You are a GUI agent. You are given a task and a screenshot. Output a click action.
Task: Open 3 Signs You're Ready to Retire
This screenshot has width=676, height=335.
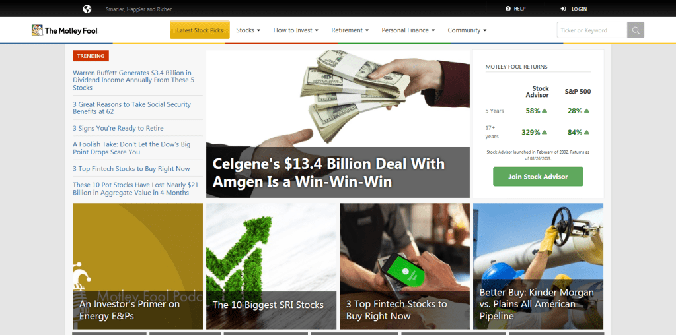[x=118, y=128]
